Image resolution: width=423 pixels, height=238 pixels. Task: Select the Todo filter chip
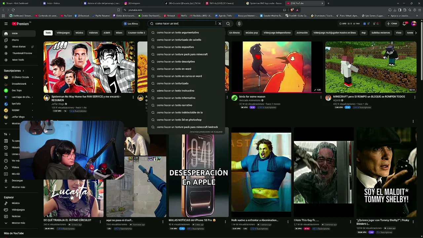click(48, 33)
